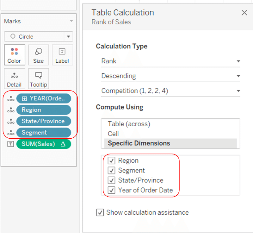Click the plus icon on YEAR(Orde.. pill
Screen dimensions: 253x233
tap(24, 98)
